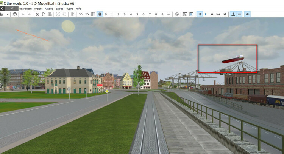Click the back arrow button top-left
This screenshot has height=154, width=284.
pos(2,8)
